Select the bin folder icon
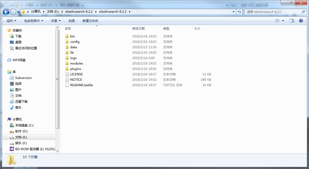Viewport: 309px width, 169px height. tap(67, 36)
